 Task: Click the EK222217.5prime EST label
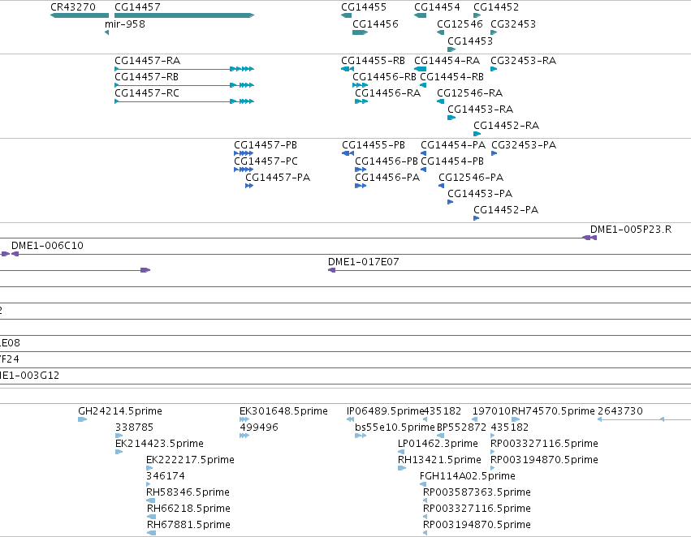(190, 461)
